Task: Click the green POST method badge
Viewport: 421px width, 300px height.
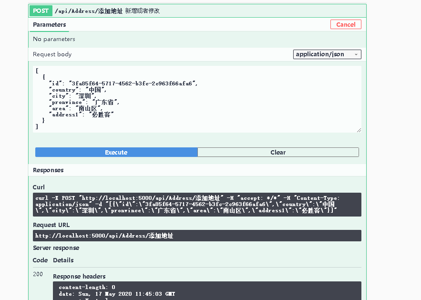Action: tap(41, 11)
